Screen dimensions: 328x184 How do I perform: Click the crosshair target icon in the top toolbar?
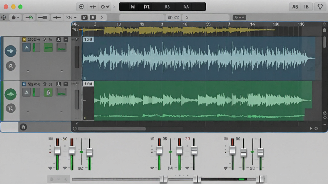pos(81,7)
